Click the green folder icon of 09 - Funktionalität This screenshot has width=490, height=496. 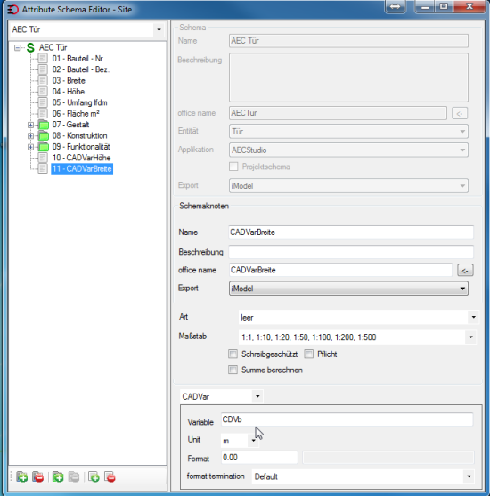click(44, 147)
